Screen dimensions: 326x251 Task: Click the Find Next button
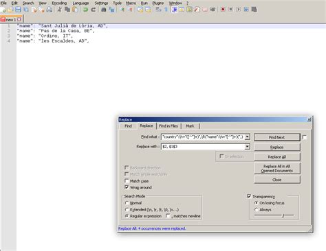(277, 137)
